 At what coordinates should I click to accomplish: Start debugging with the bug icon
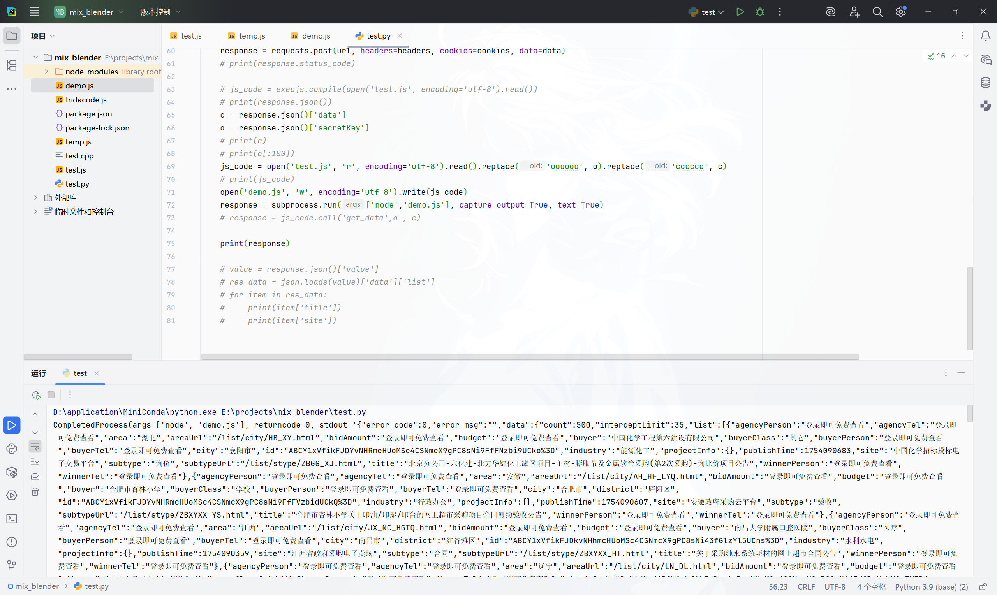[760, 12]
